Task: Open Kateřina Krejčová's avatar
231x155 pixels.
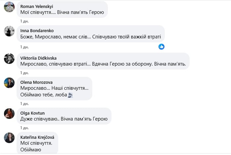Action: click(x=9, y=137)
